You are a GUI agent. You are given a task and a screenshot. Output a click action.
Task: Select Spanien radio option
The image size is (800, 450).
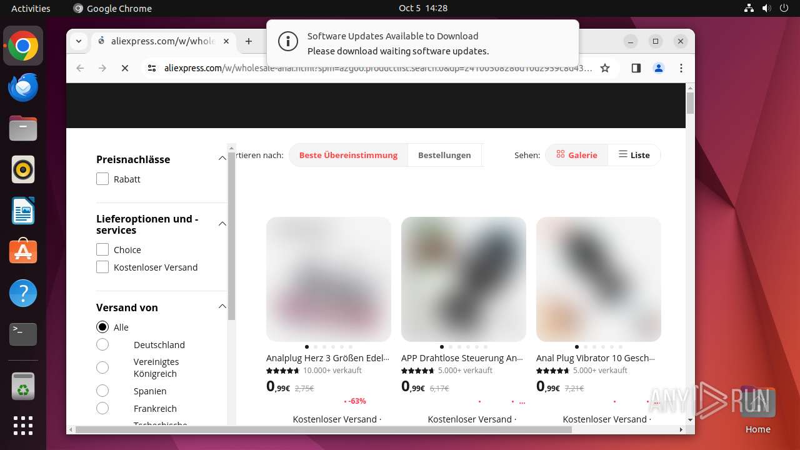pos(102,391)
